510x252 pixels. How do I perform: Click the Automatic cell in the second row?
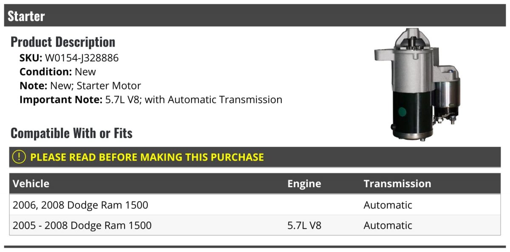(388, 225)
